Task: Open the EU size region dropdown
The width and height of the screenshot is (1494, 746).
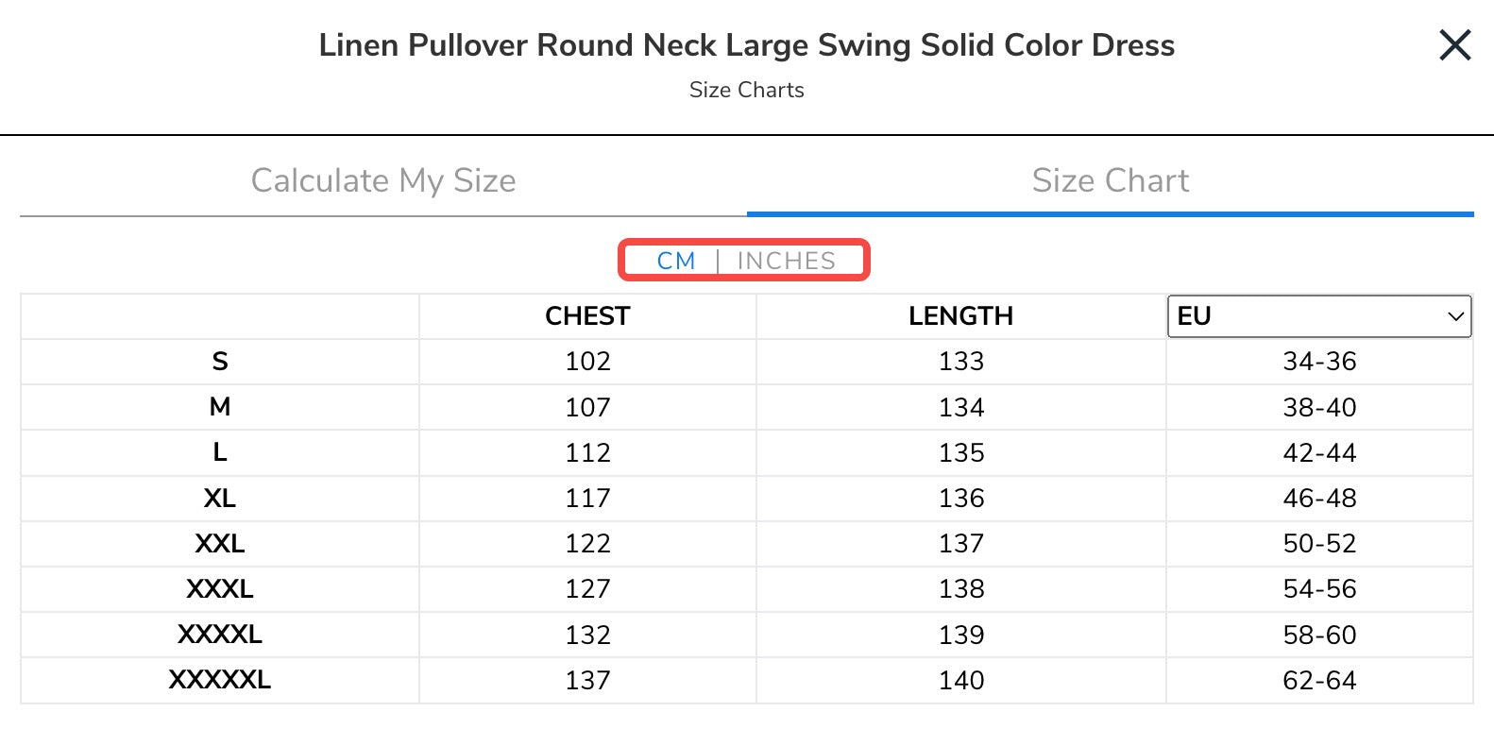Action: (x=1318, y=316)
